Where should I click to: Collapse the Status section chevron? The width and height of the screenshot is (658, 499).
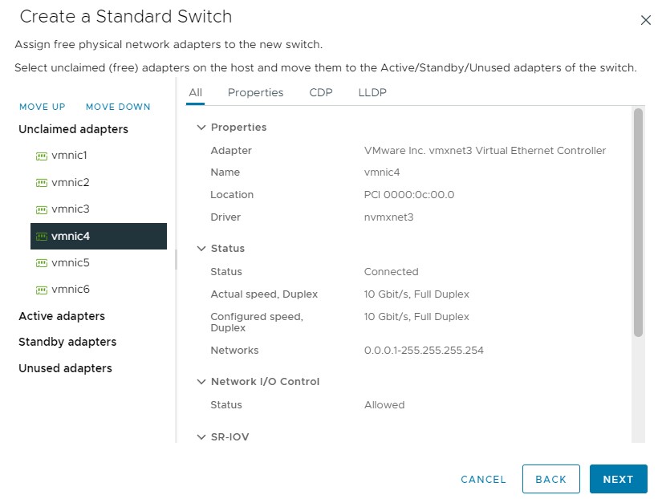201,249
